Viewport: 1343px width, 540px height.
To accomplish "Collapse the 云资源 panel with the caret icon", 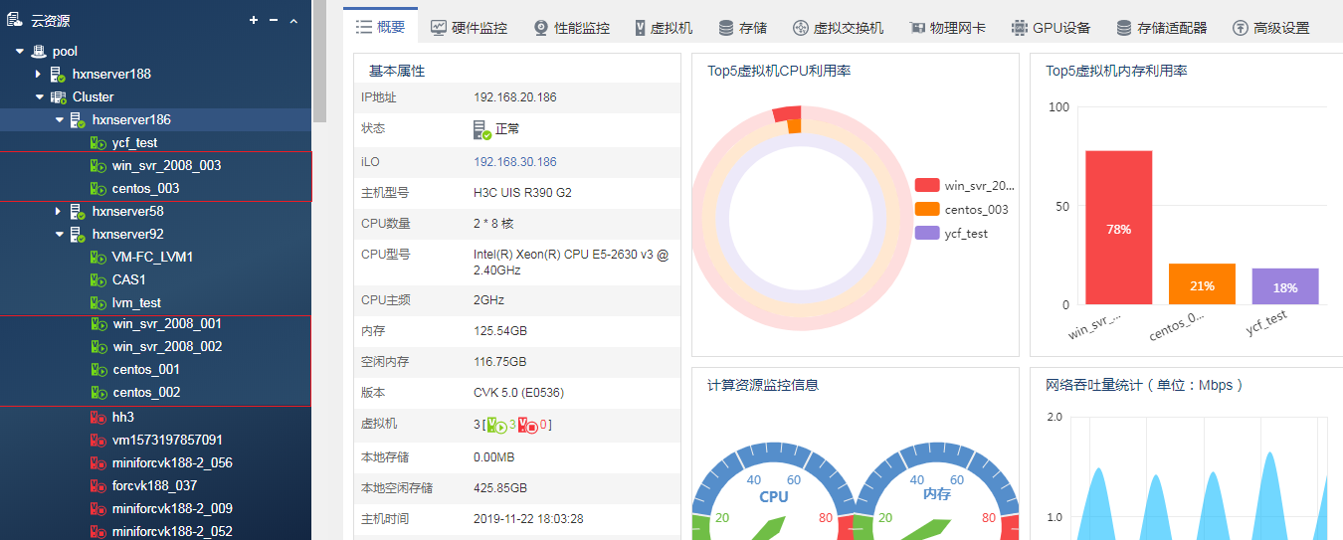I will click(293, 20).
